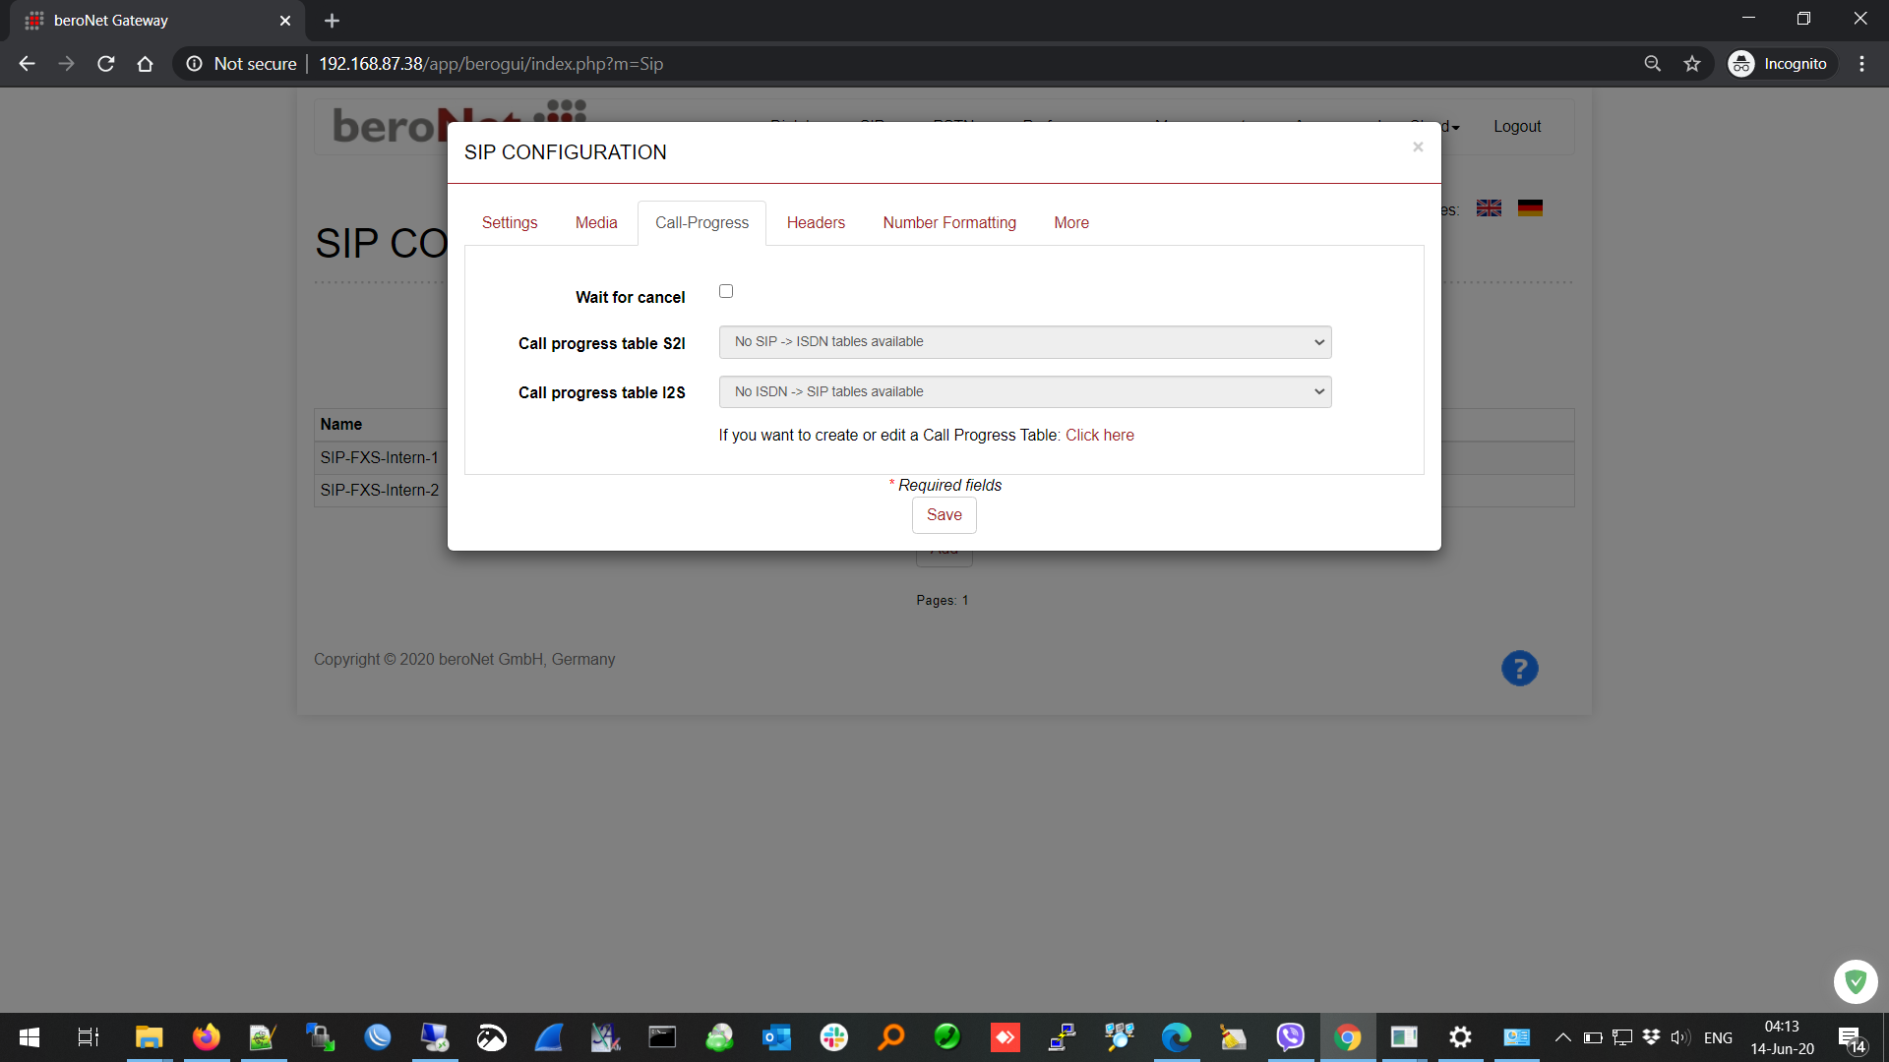Screen dimensions: 1889x1062
Task: Open the Media tab
Action: tap(596, 223)
